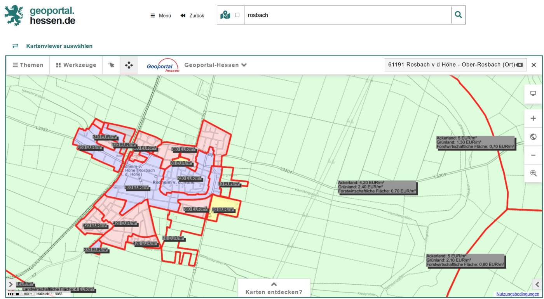Click the globe full extent icon
Screen dimensions: 544x299
533,137
